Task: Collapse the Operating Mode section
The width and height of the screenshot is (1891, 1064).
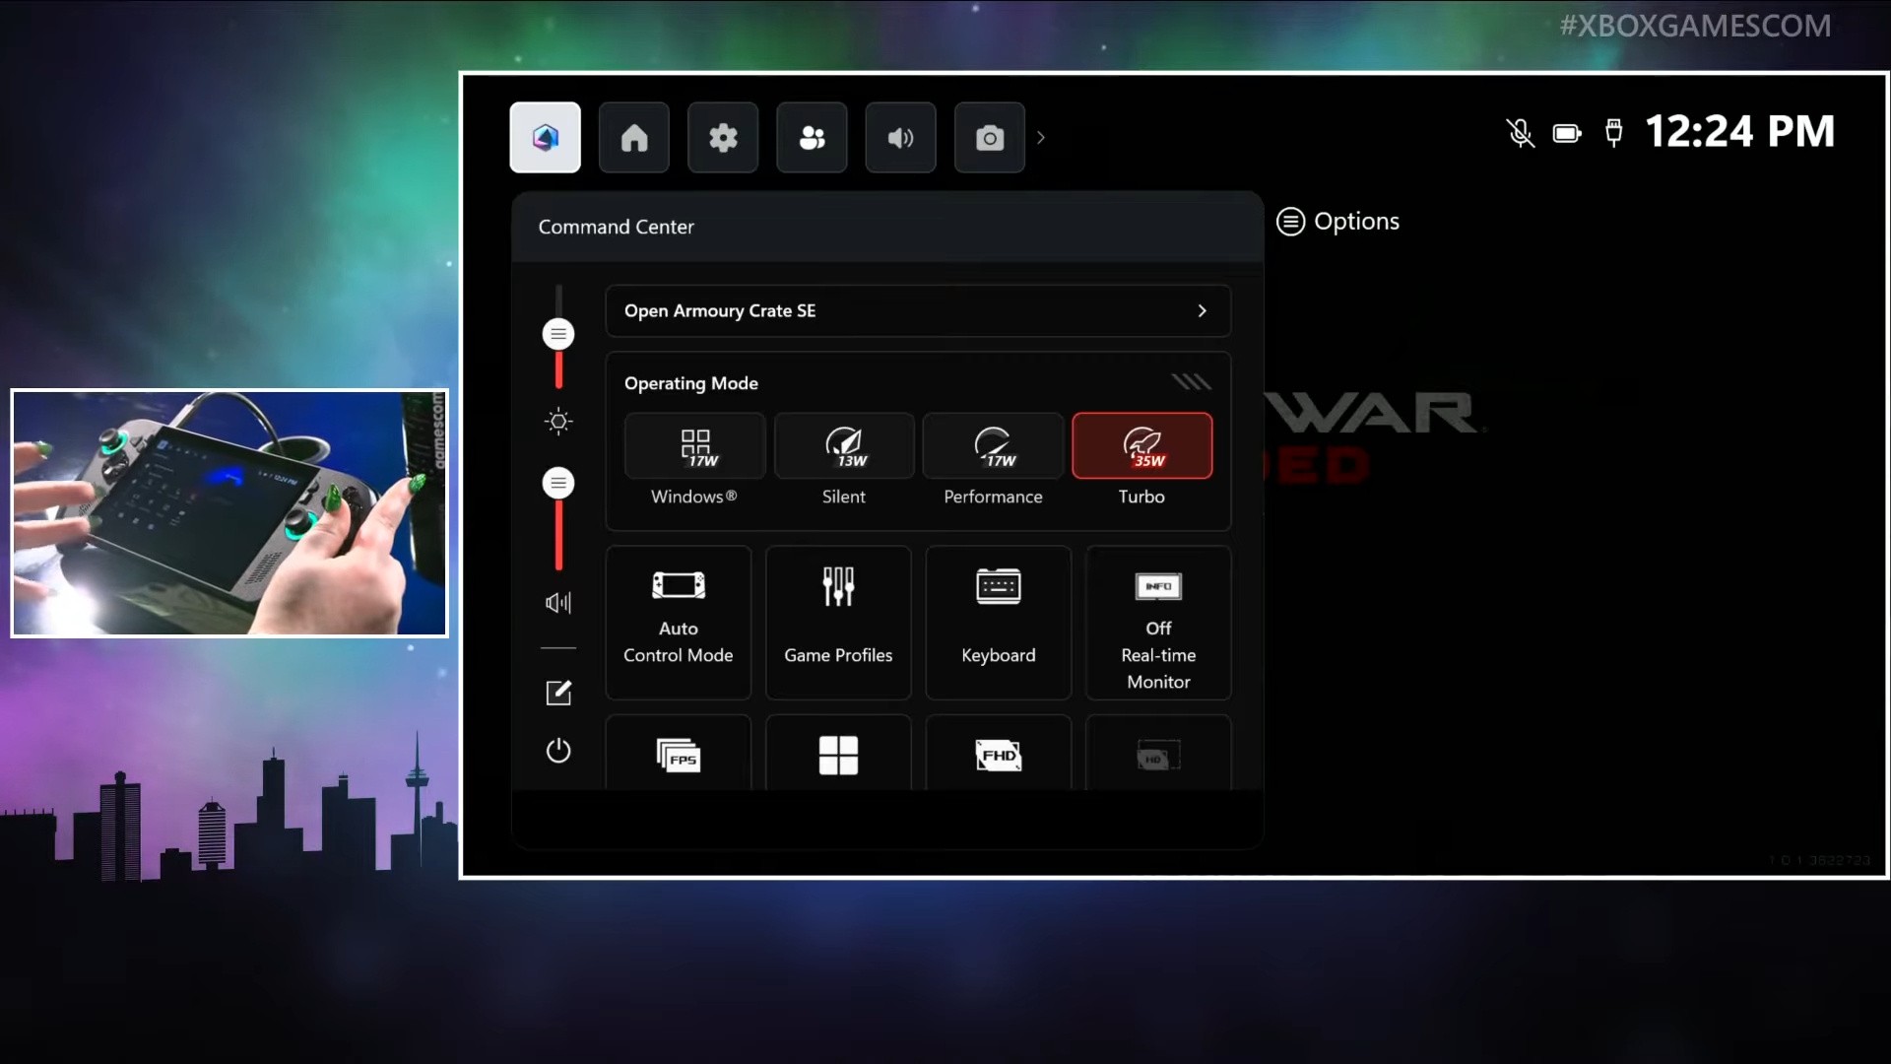Action: [x=1191, y=381]
